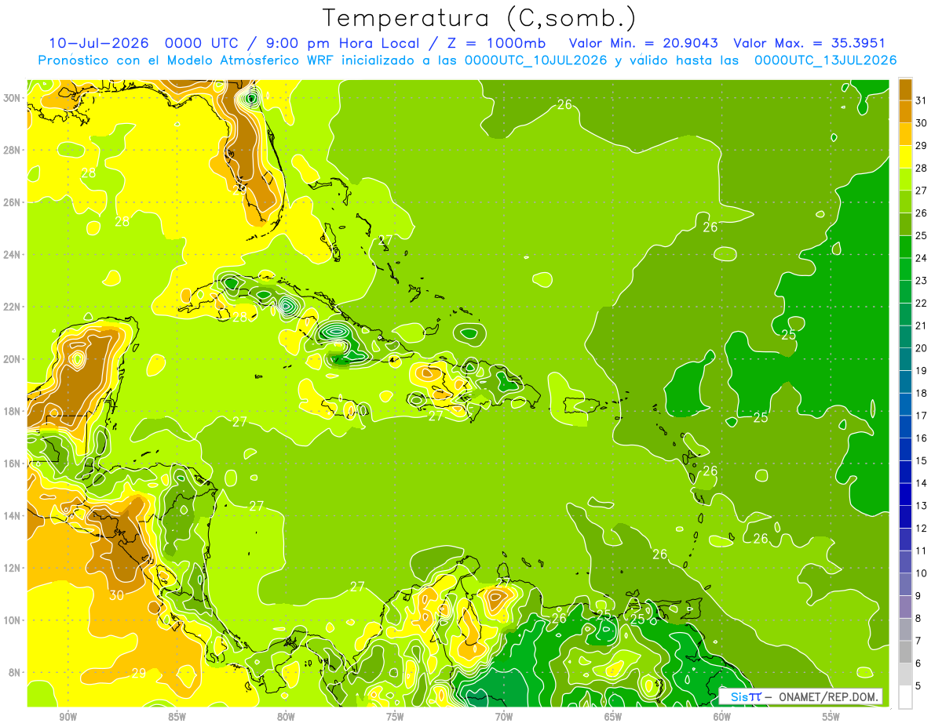Click the "Valor Min. = 20.9043" text

tap(644, 43)
